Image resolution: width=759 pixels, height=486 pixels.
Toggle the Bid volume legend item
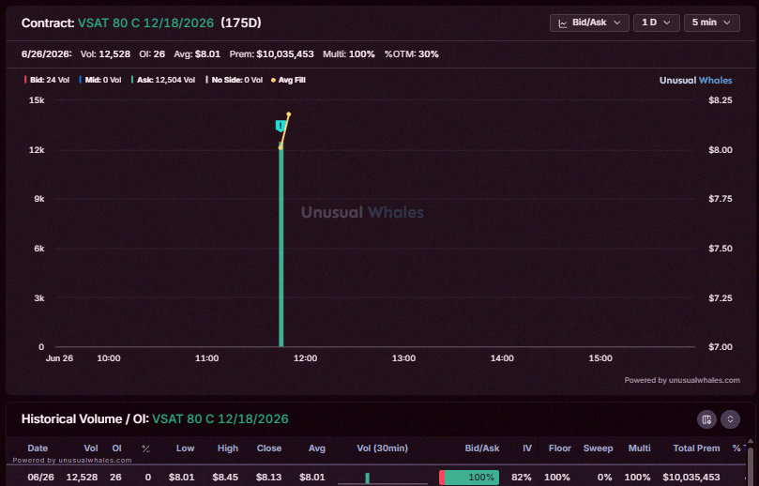(47, 80)
